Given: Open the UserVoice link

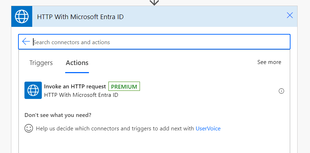Looking at the screenshot, I should coord(208,129).
